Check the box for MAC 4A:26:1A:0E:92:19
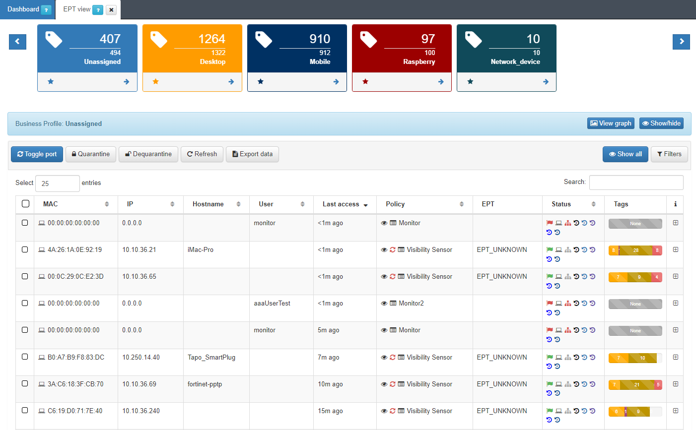The height and width of the screenshot is (430, 696). coord(25,249)
